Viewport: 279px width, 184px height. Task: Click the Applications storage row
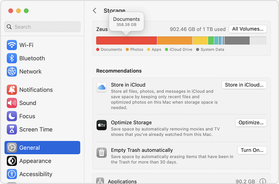coord(173,181)
